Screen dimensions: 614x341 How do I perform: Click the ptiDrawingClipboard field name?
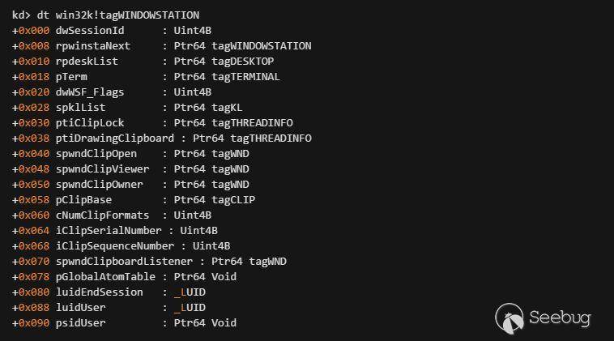tap(115, 138)
